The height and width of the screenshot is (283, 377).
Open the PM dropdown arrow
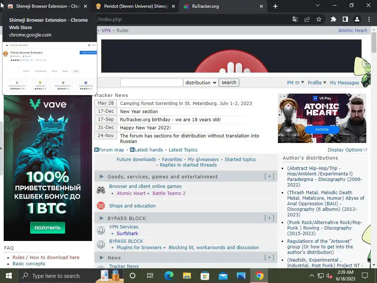tap(303, 83)
